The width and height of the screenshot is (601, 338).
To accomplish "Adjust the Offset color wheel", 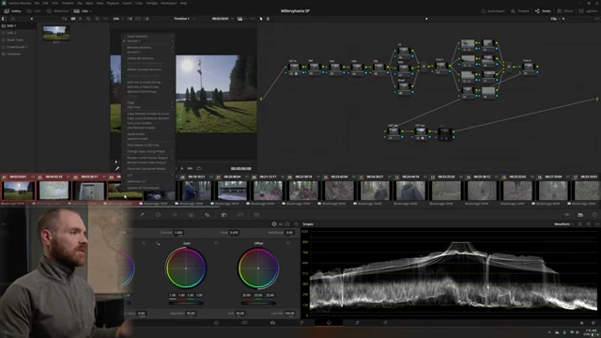I will 258,268.
